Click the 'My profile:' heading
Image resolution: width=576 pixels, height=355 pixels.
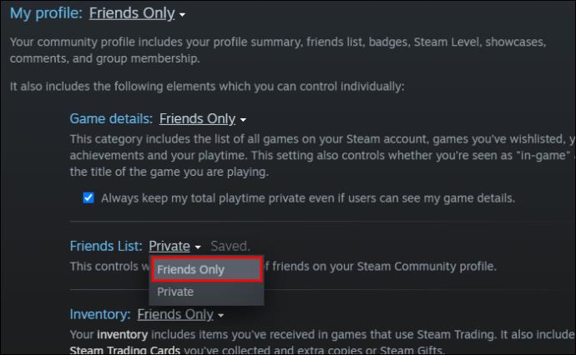[46, 13]
